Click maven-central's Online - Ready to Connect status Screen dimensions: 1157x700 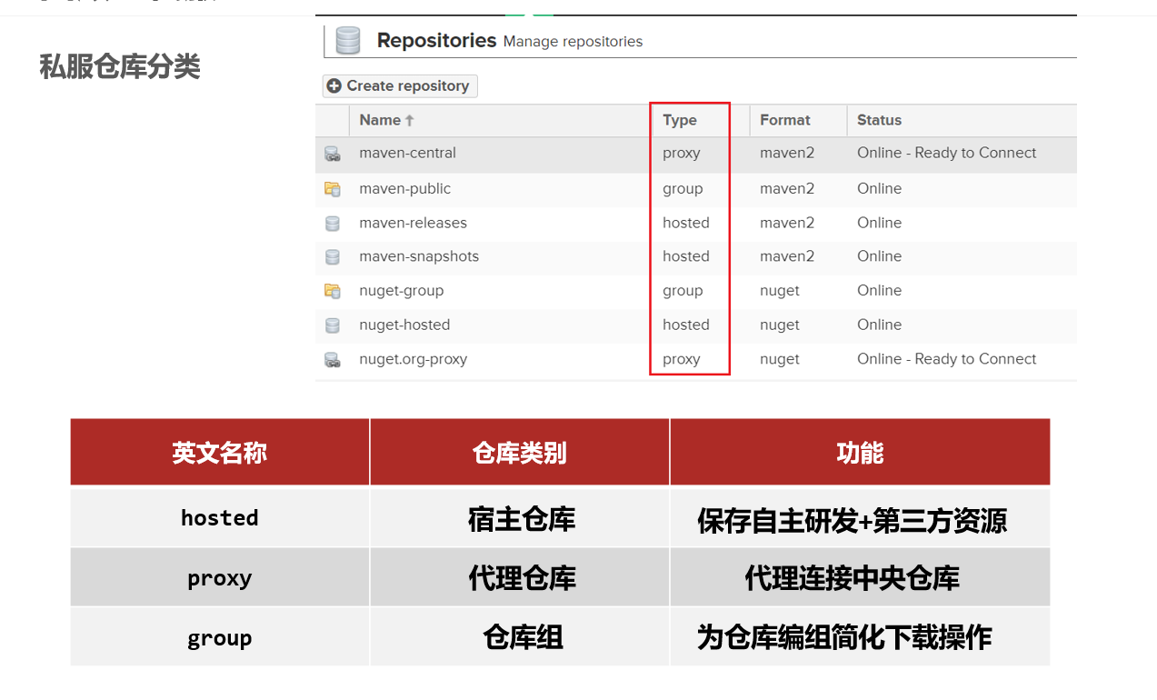tap(946, 153)
